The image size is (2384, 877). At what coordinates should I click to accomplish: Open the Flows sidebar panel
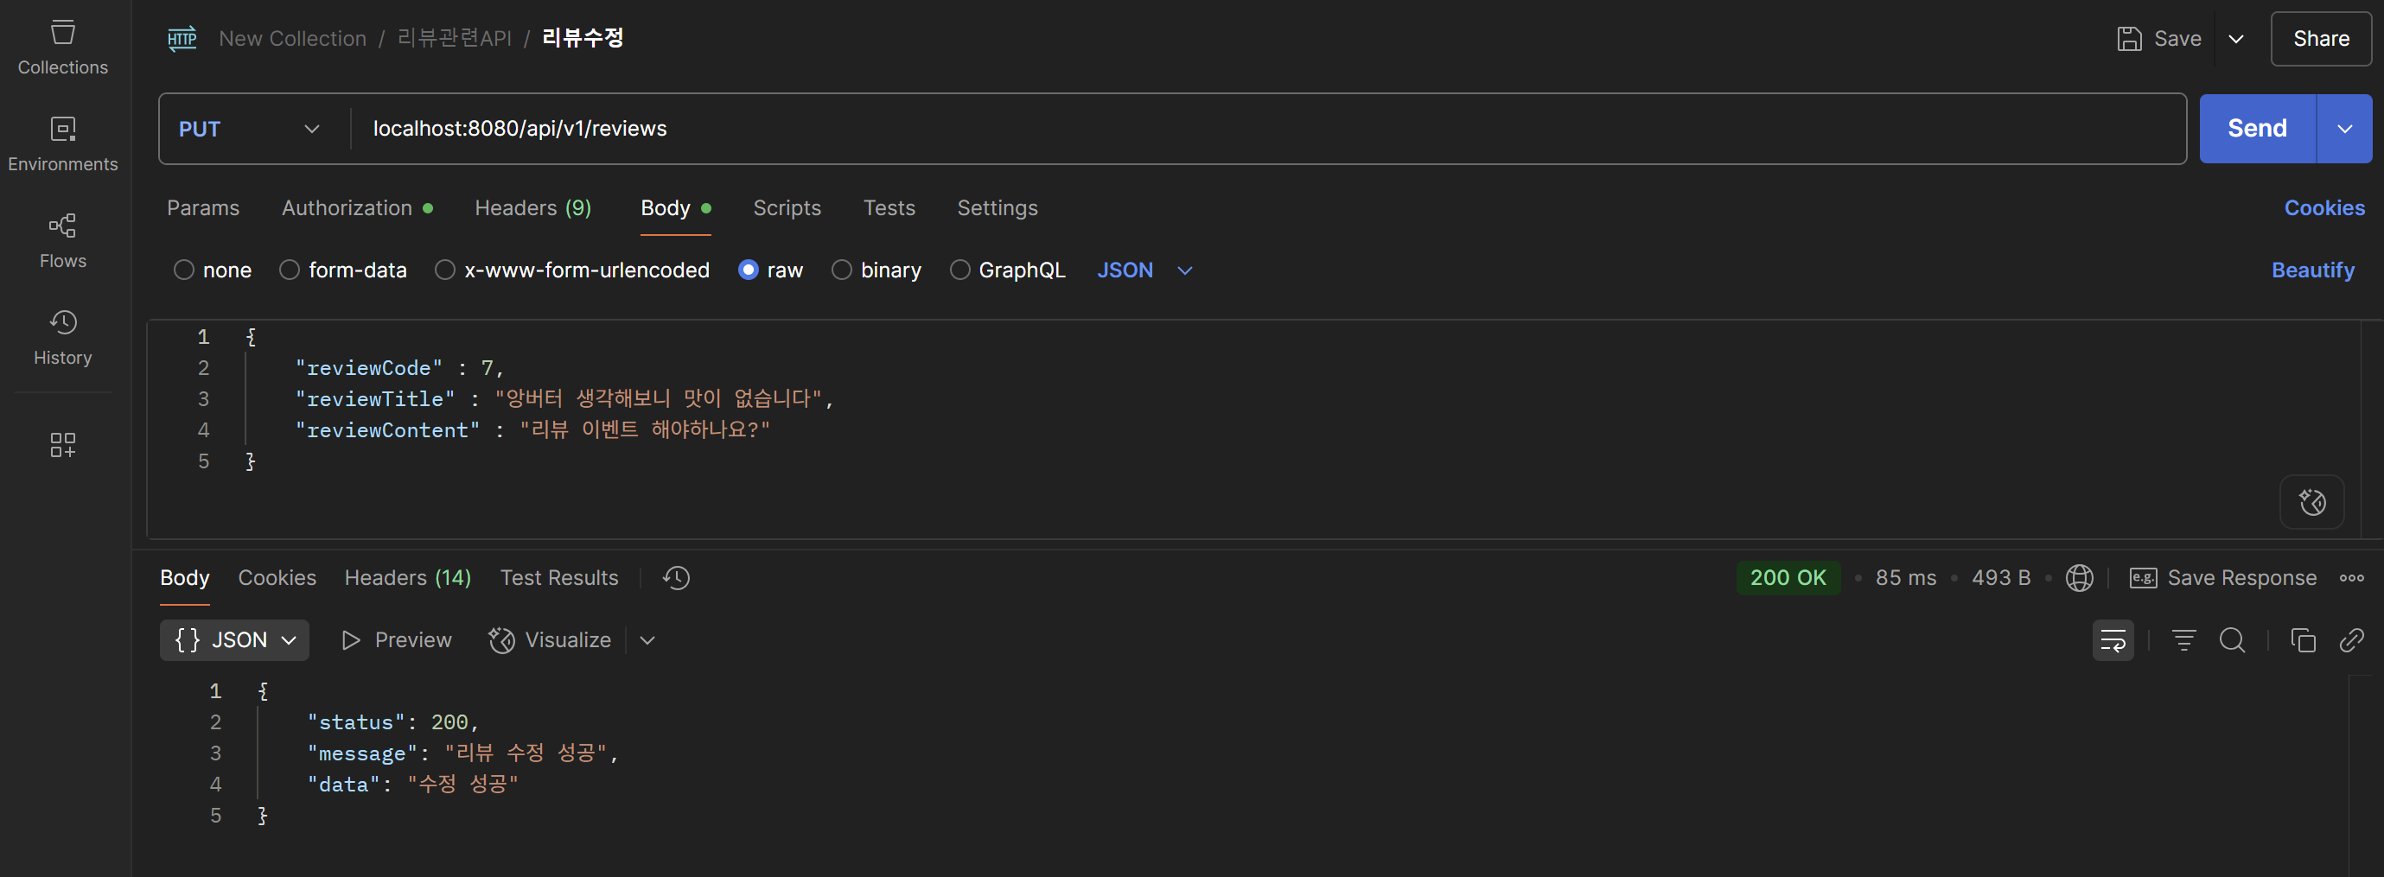(63, 240)
